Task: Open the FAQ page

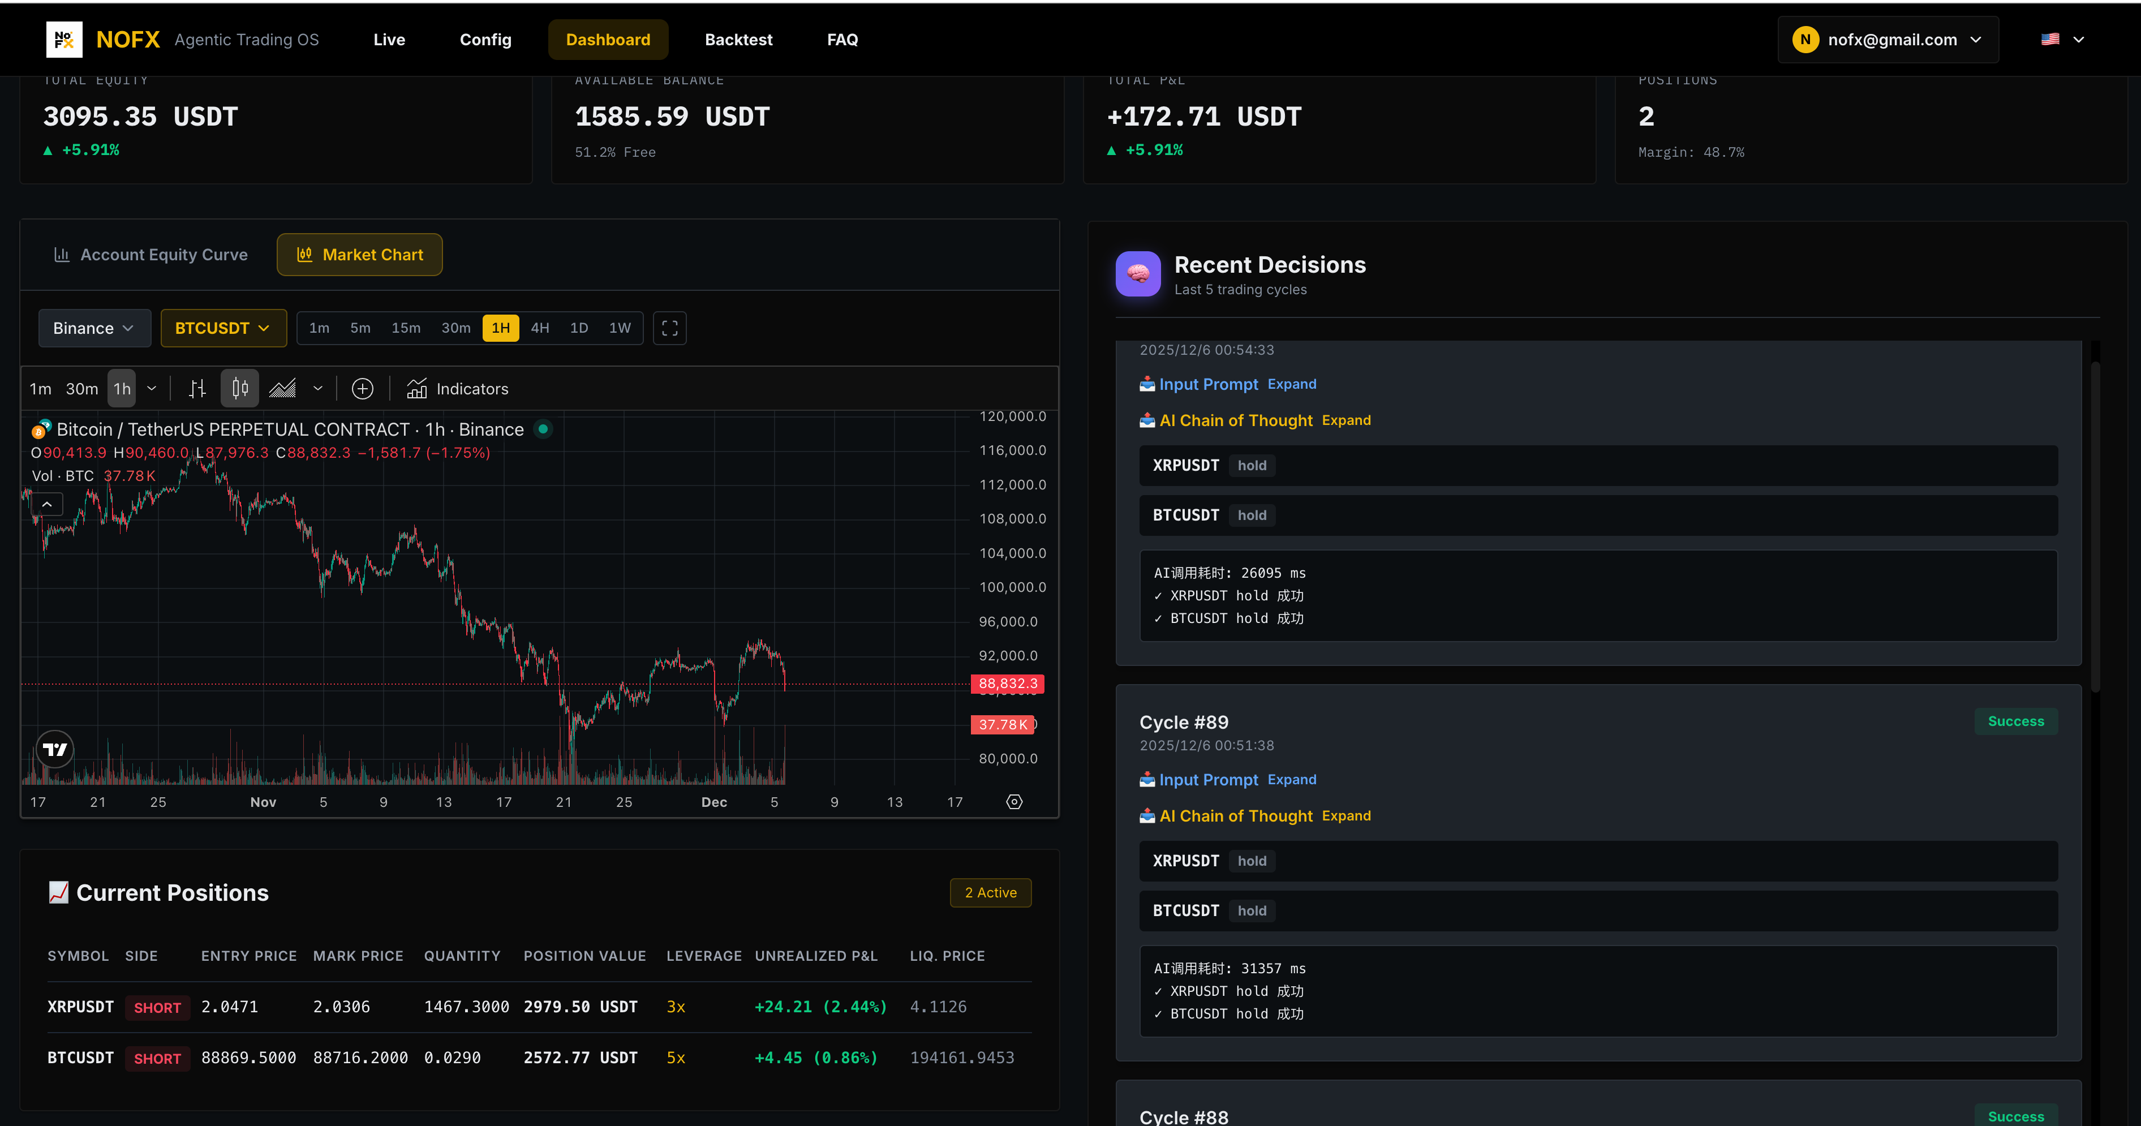Action: point(842,39)
